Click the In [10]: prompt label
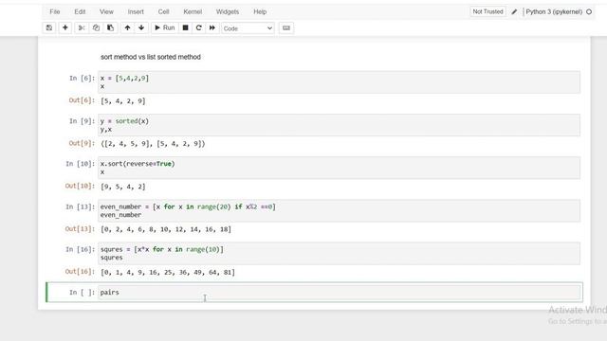The image size is (607, 341). click(x=80, y=164)
